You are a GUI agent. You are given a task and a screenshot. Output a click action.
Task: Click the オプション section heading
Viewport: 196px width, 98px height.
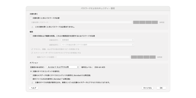[34, 63]
